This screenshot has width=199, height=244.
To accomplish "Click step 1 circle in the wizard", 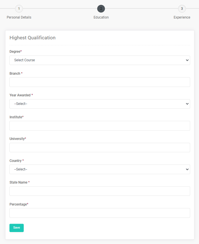I will click(x=19, y=9).
